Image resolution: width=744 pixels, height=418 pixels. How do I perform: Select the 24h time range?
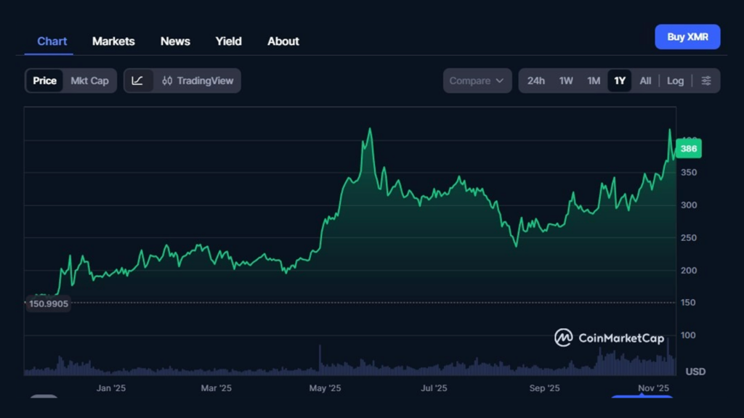point(535,81)
